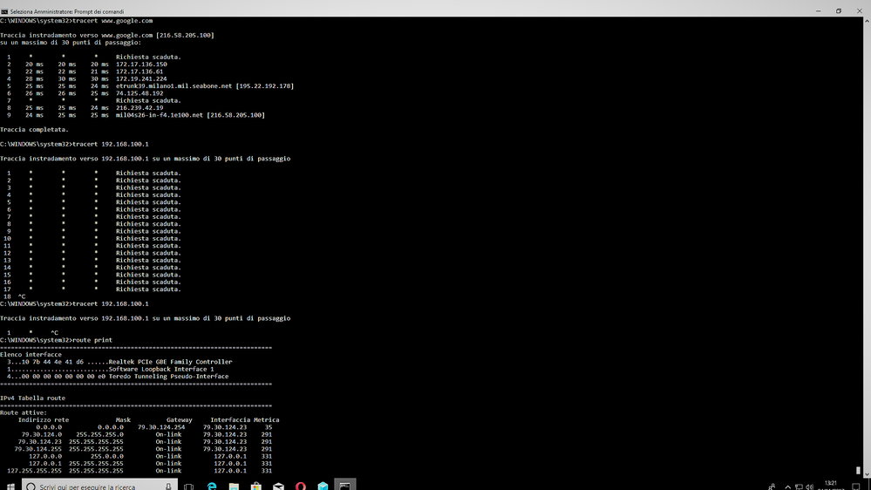Click the 'Interfaccia' column header
Viewport: 871px width, 490px height.
[x=230, y=420]
